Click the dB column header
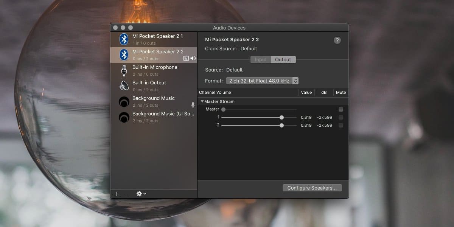This screenshot has height=227, width=454. 324,92
